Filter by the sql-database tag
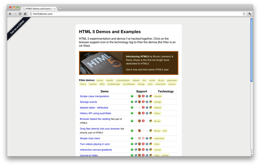This screenshot has width=260, height=166. point(129,84)
